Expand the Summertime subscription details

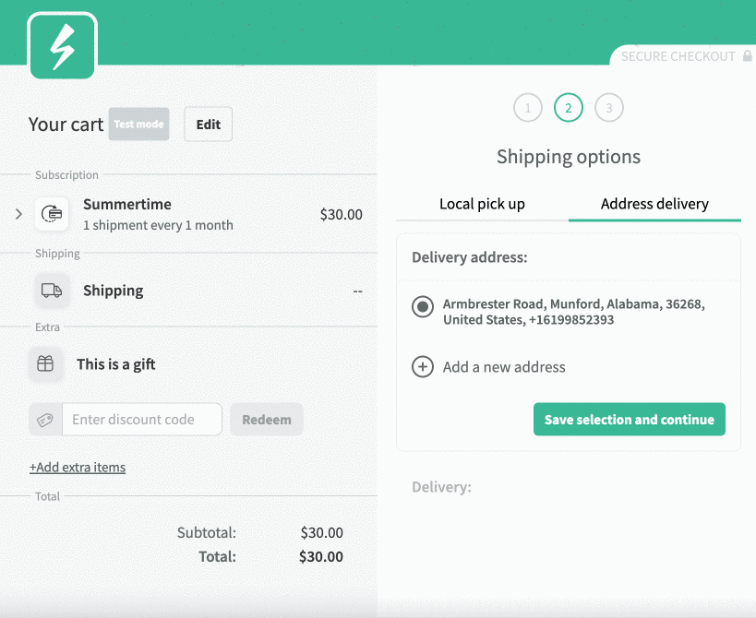pos(18,214)
